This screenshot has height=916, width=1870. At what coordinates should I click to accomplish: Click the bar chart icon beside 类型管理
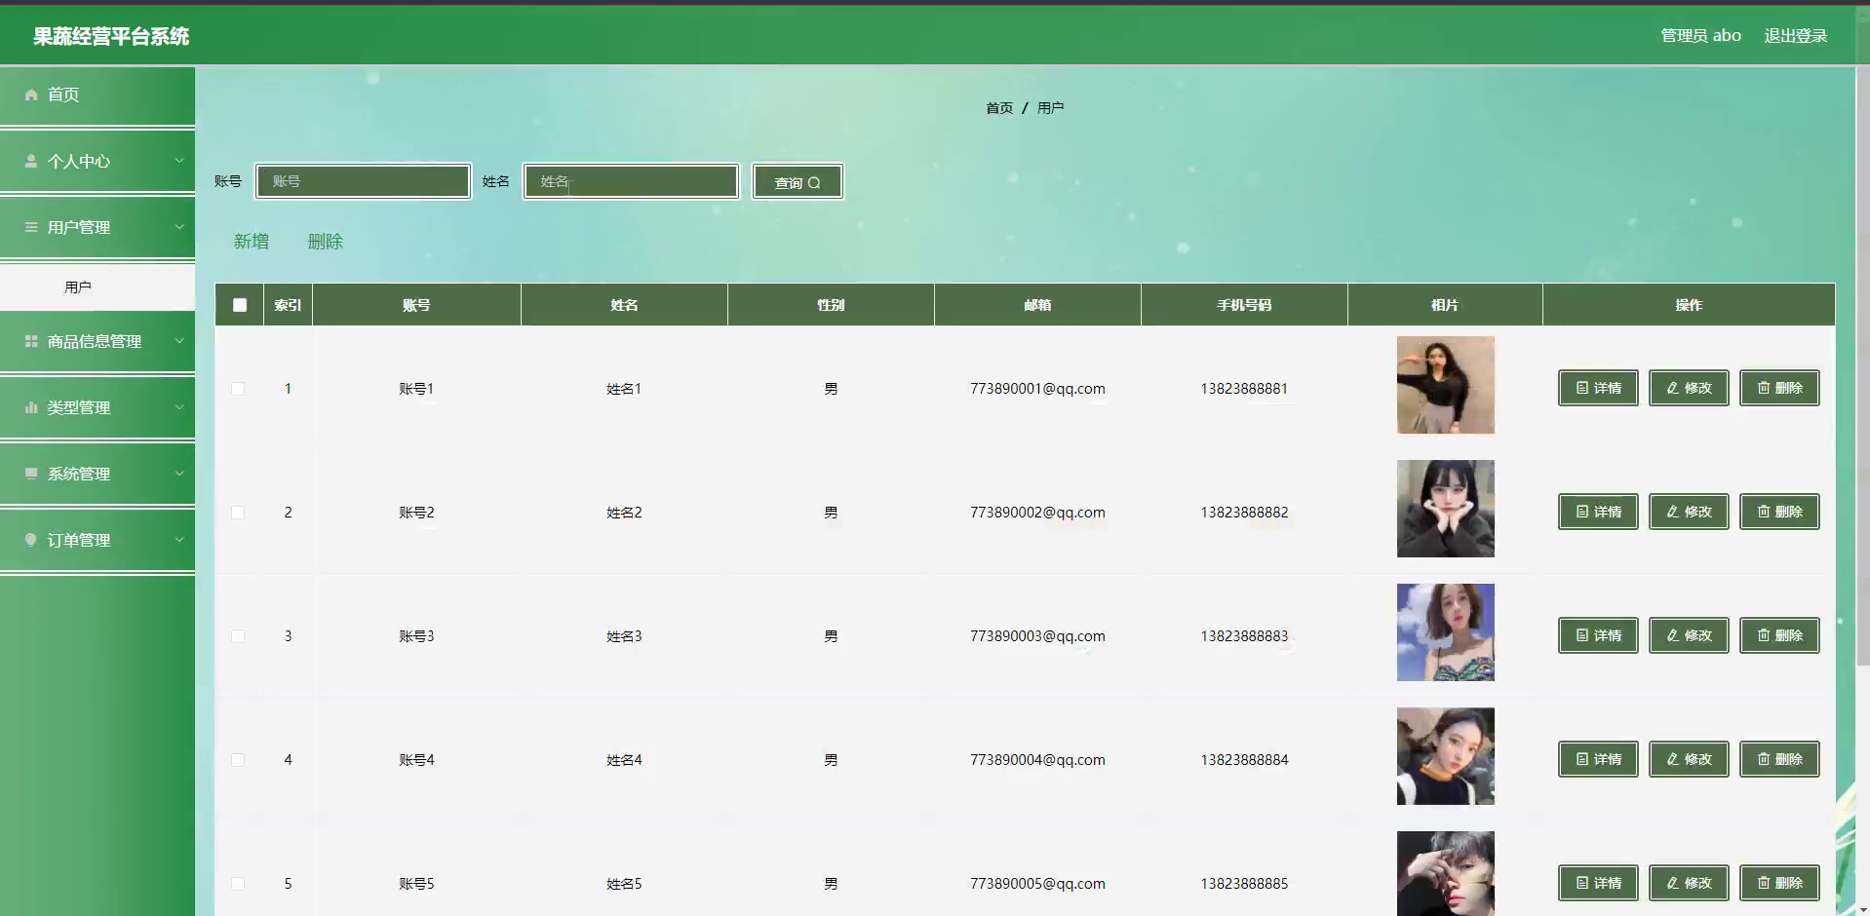tap(31, 407)
